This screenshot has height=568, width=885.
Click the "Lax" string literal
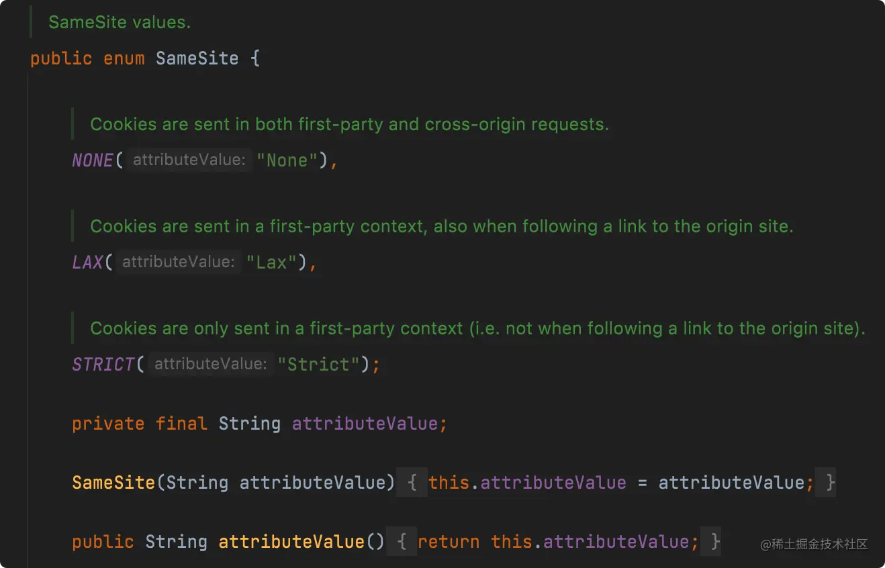(271, 262)
